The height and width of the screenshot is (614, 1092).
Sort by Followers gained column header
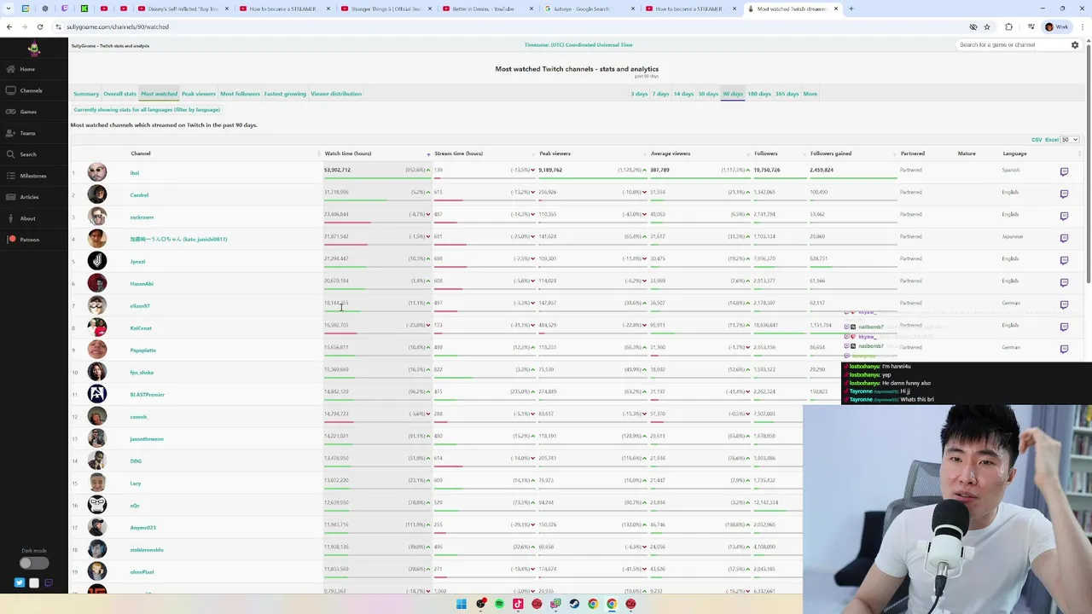click(831, 153)
